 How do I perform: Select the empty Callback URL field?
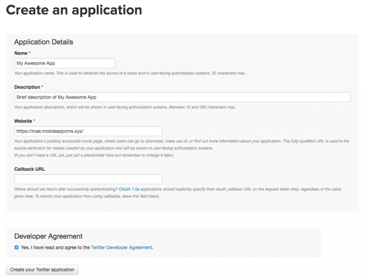click(x=88, y=179)
